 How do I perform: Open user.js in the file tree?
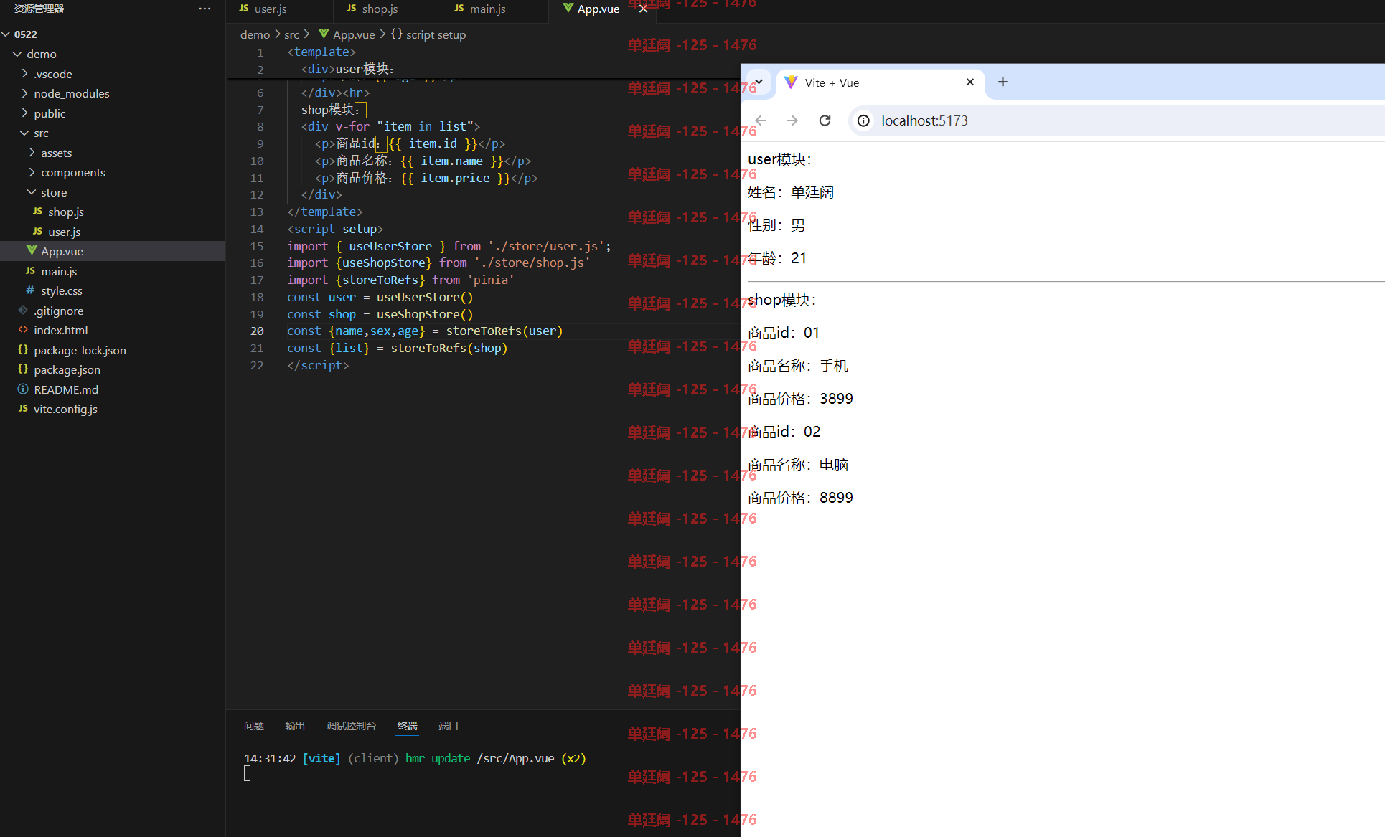[x=64, y=232]
